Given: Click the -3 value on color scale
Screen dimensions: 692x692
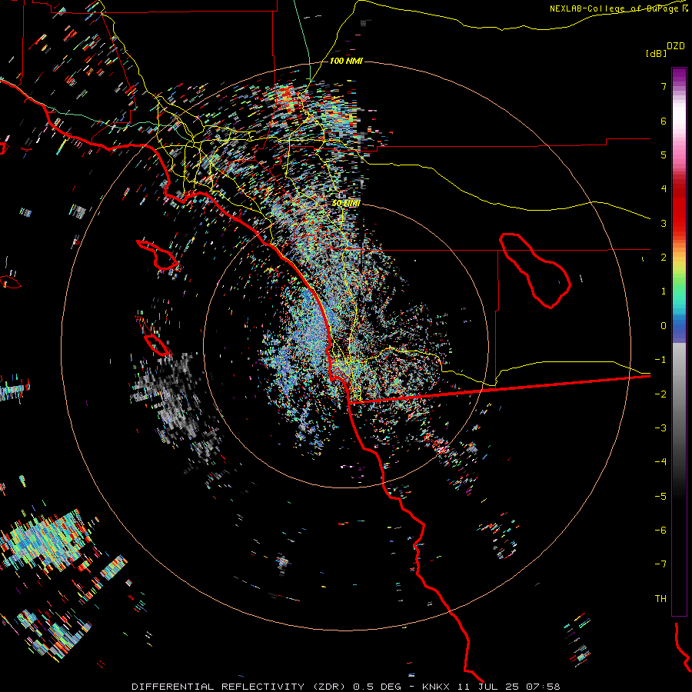Looking at the screenshot, I should click(x=660, y=428).
